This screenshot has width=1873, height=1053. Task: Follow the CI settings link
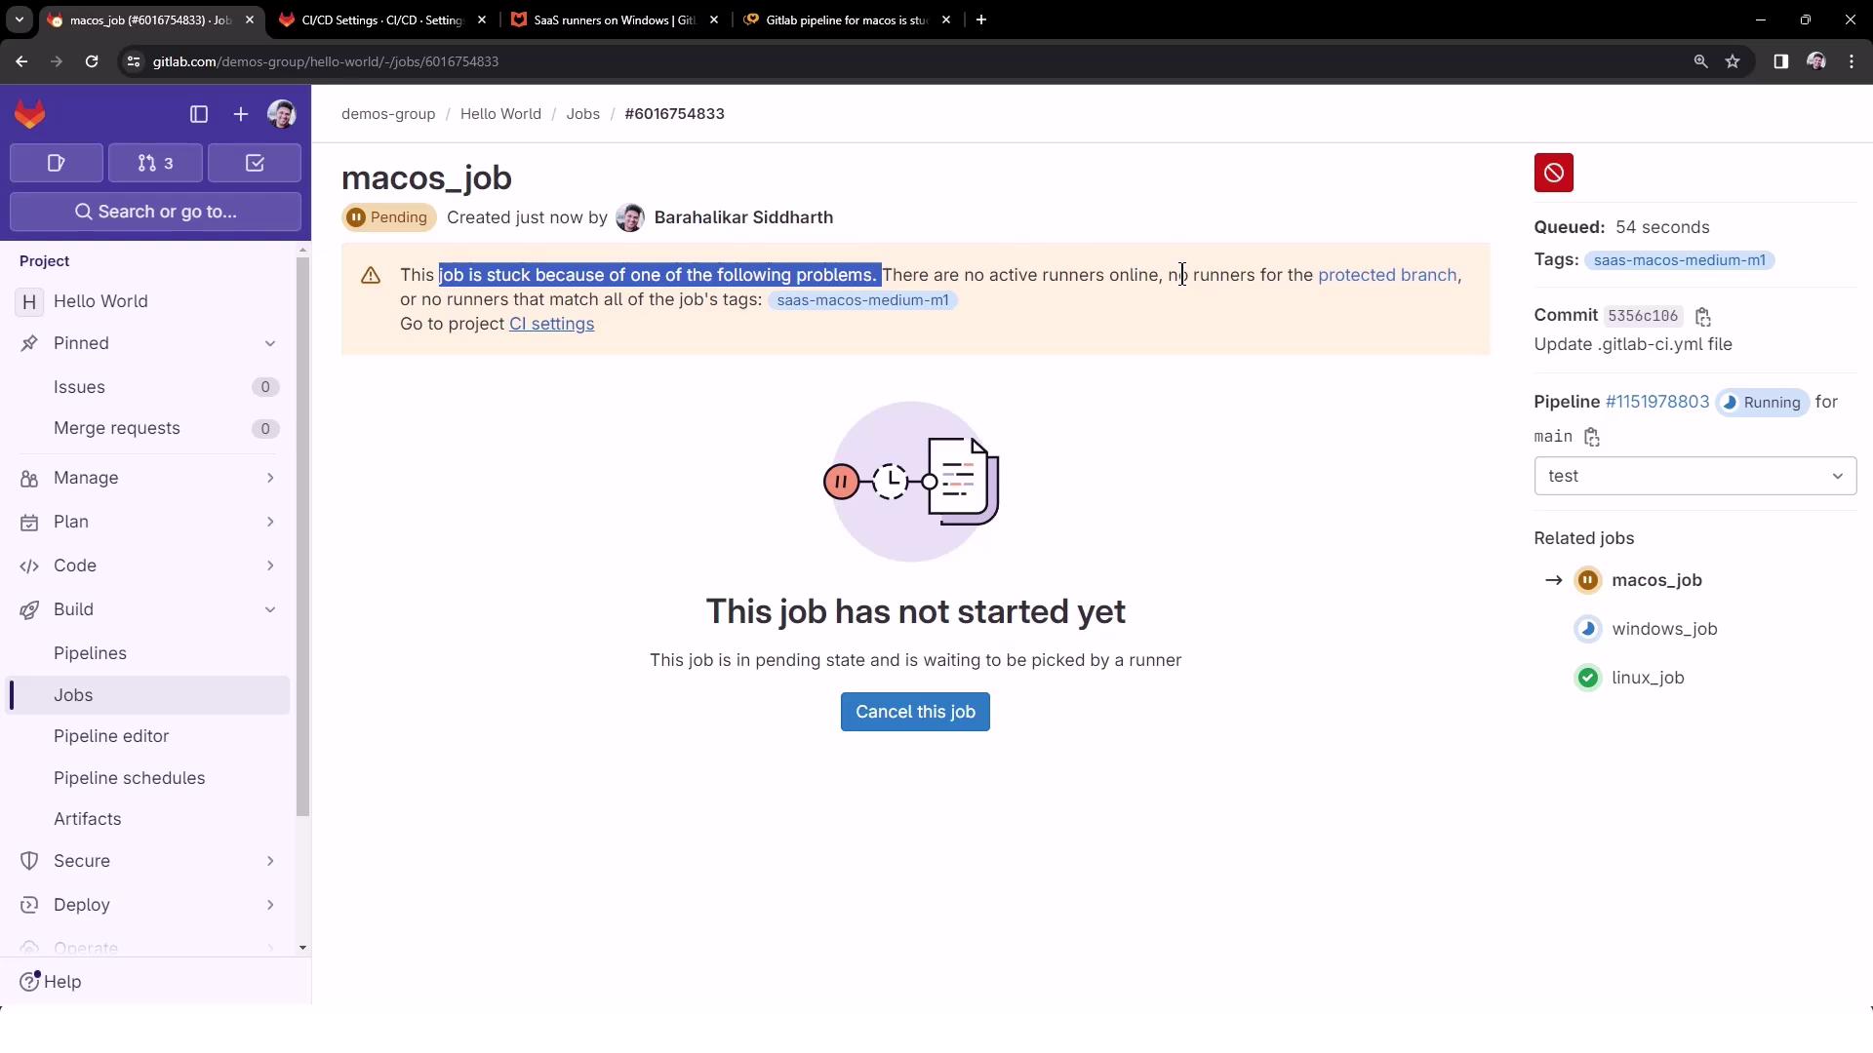click(551, 325)
